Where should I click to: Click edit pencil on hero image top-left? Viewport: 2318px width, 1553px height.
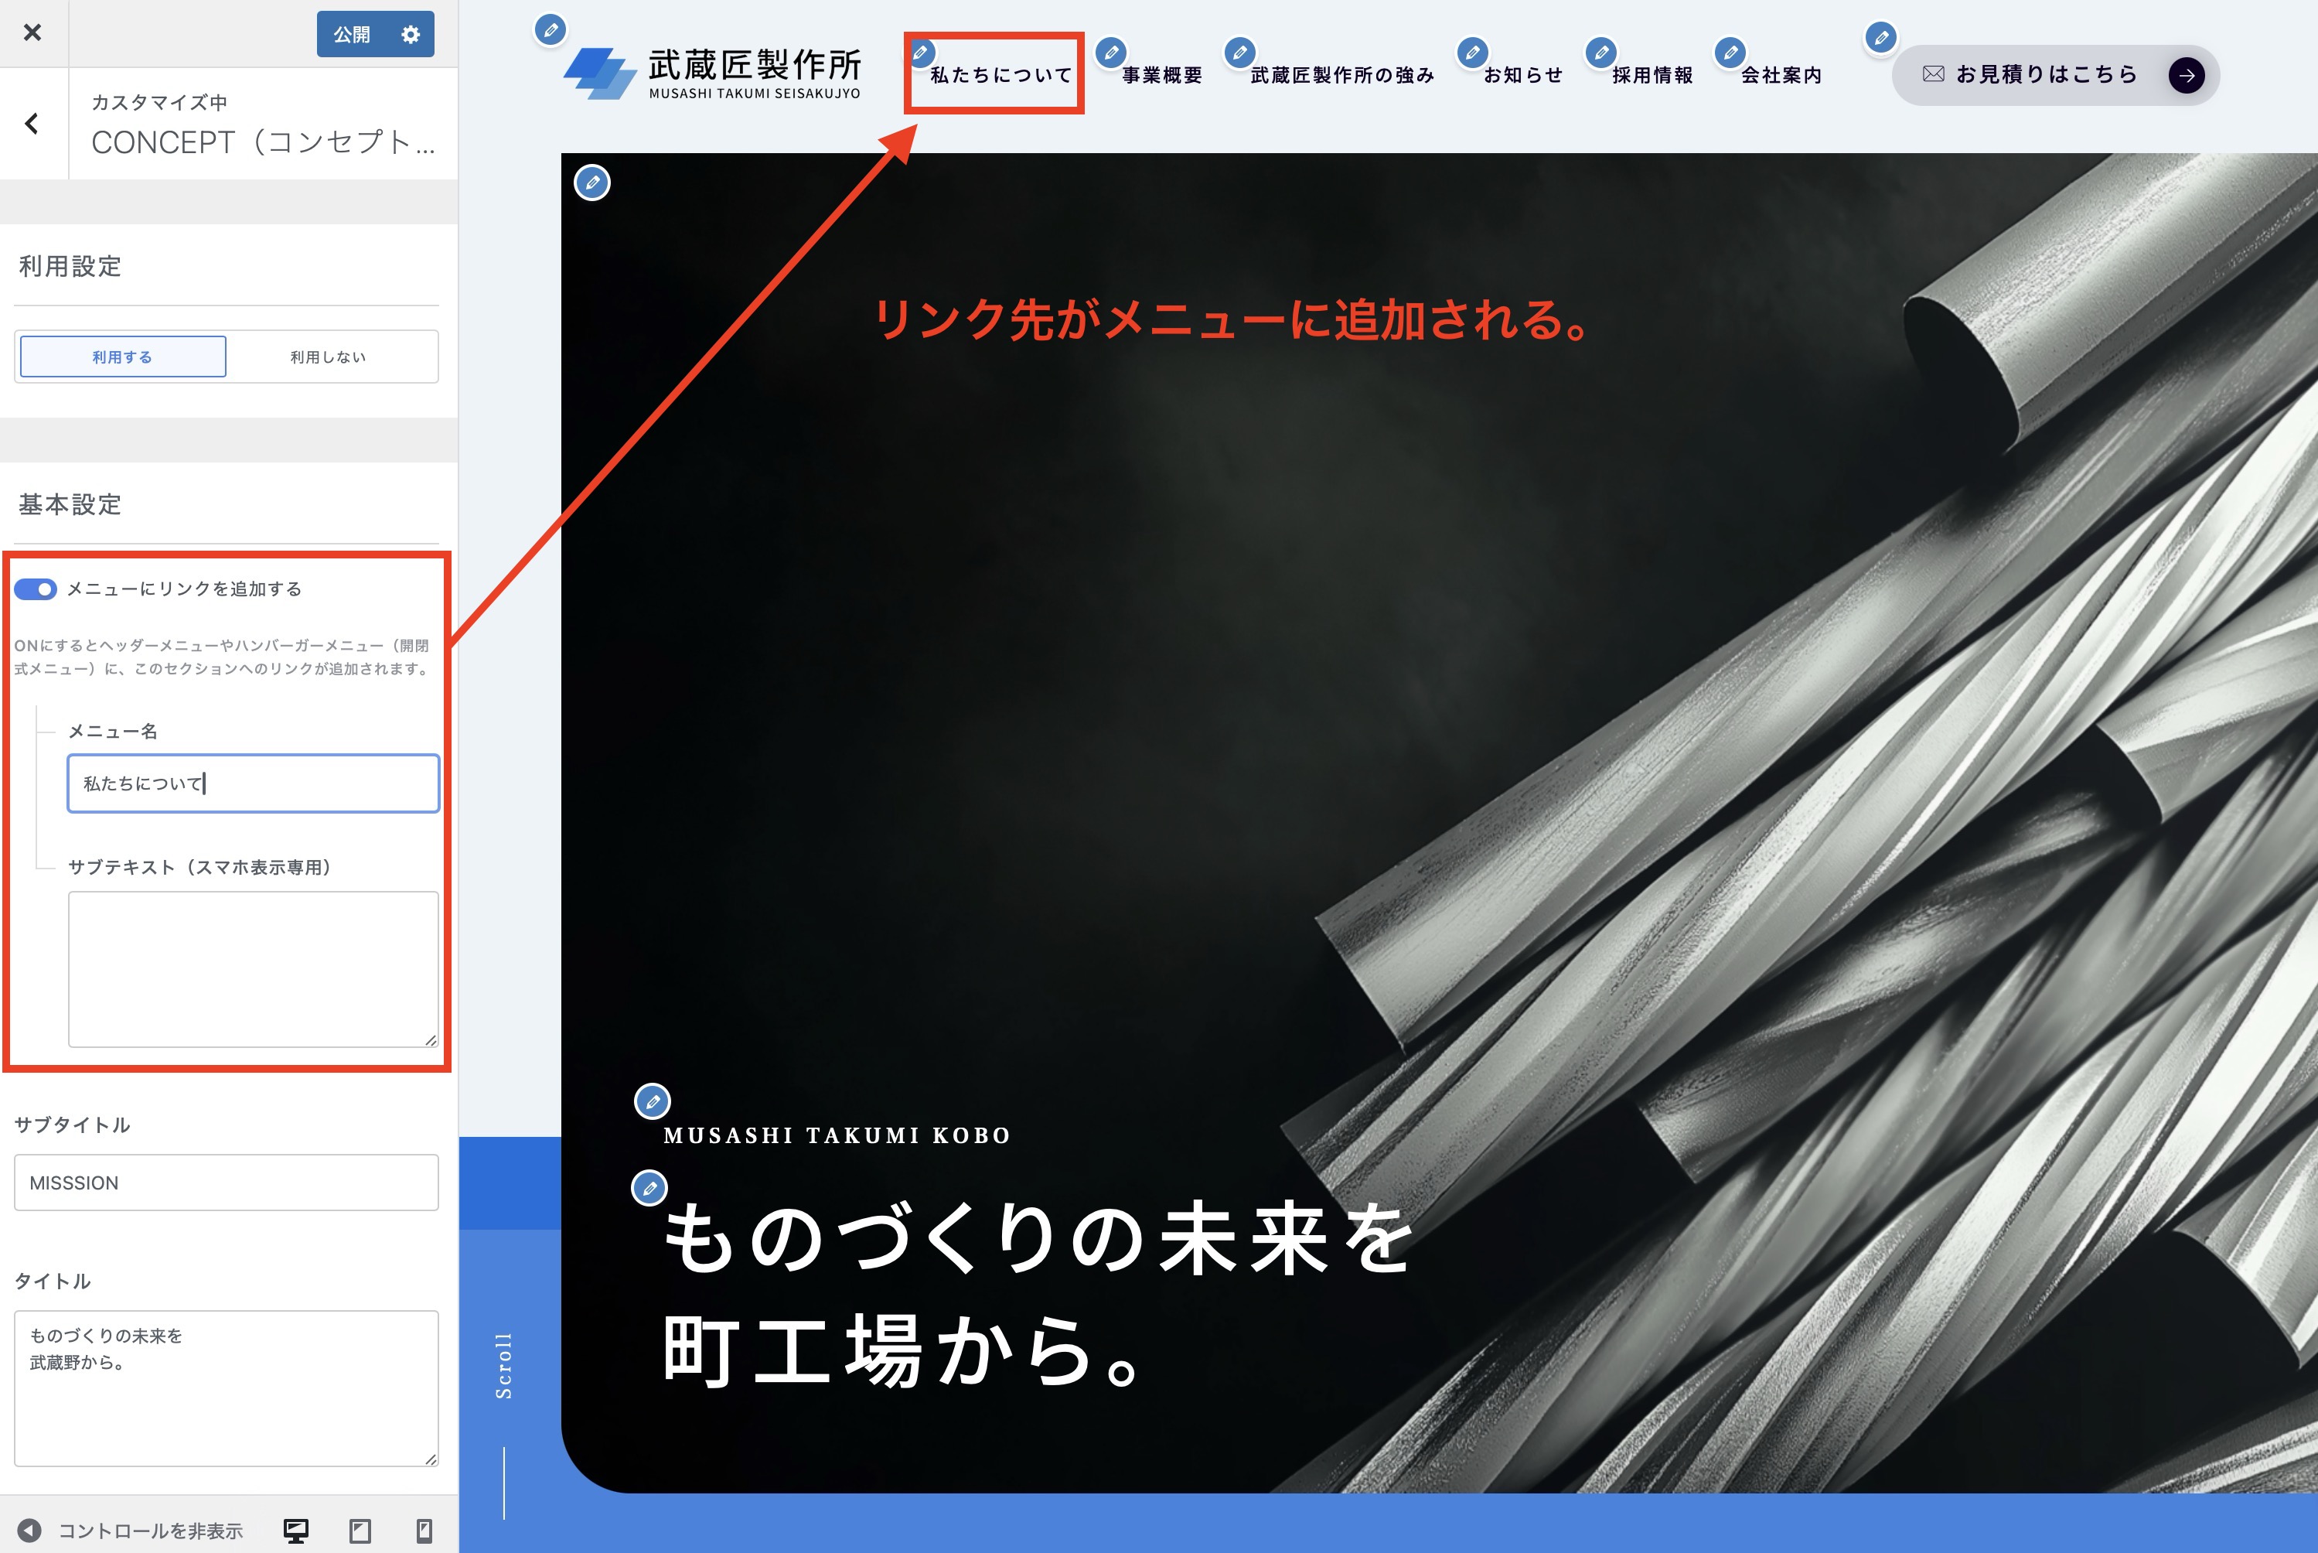pos(592,183)
